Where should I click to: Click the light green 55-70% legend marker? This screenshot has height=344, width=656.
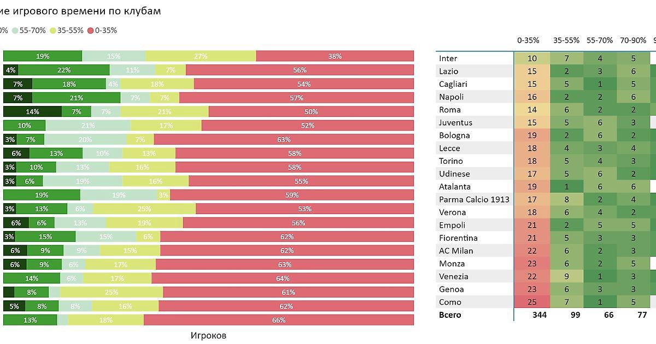(x=15, y=31)
